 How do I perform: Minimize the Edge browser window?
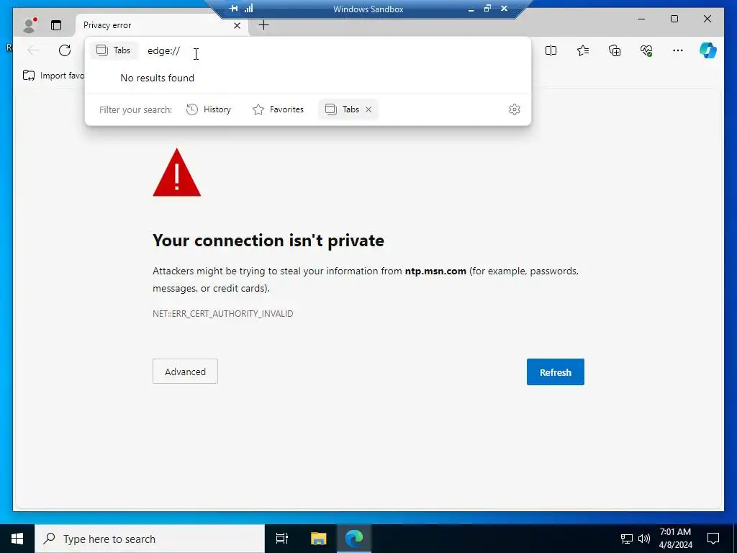[x=641, y=19]
